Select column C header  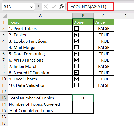pyautogui.click(x=104, y=16)
